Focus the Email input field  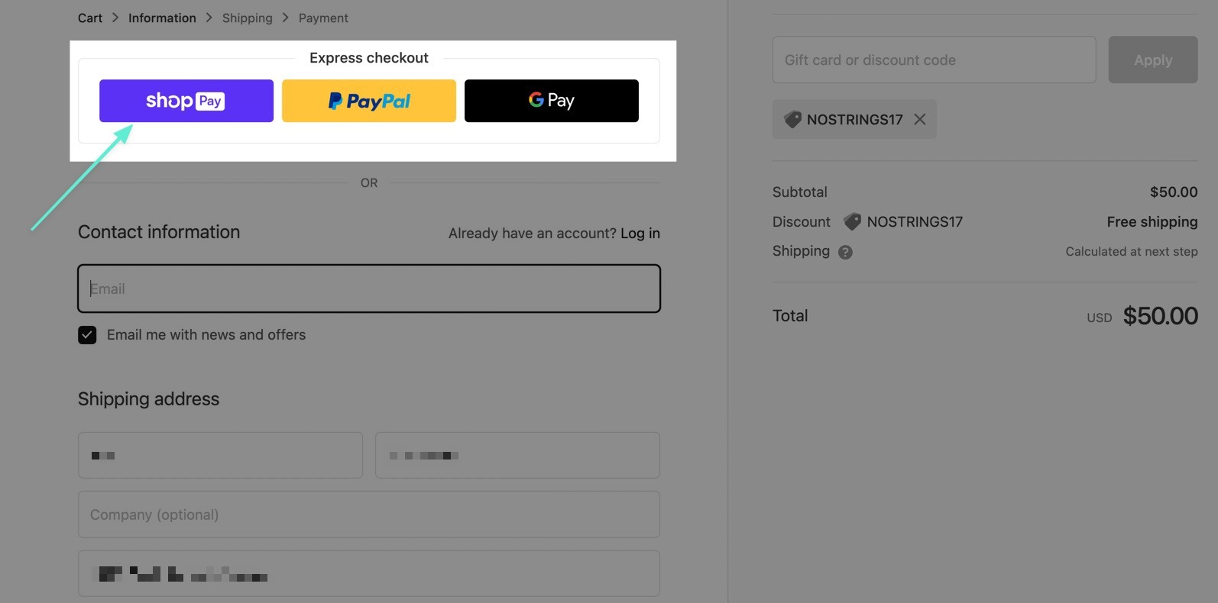[368, 289]
